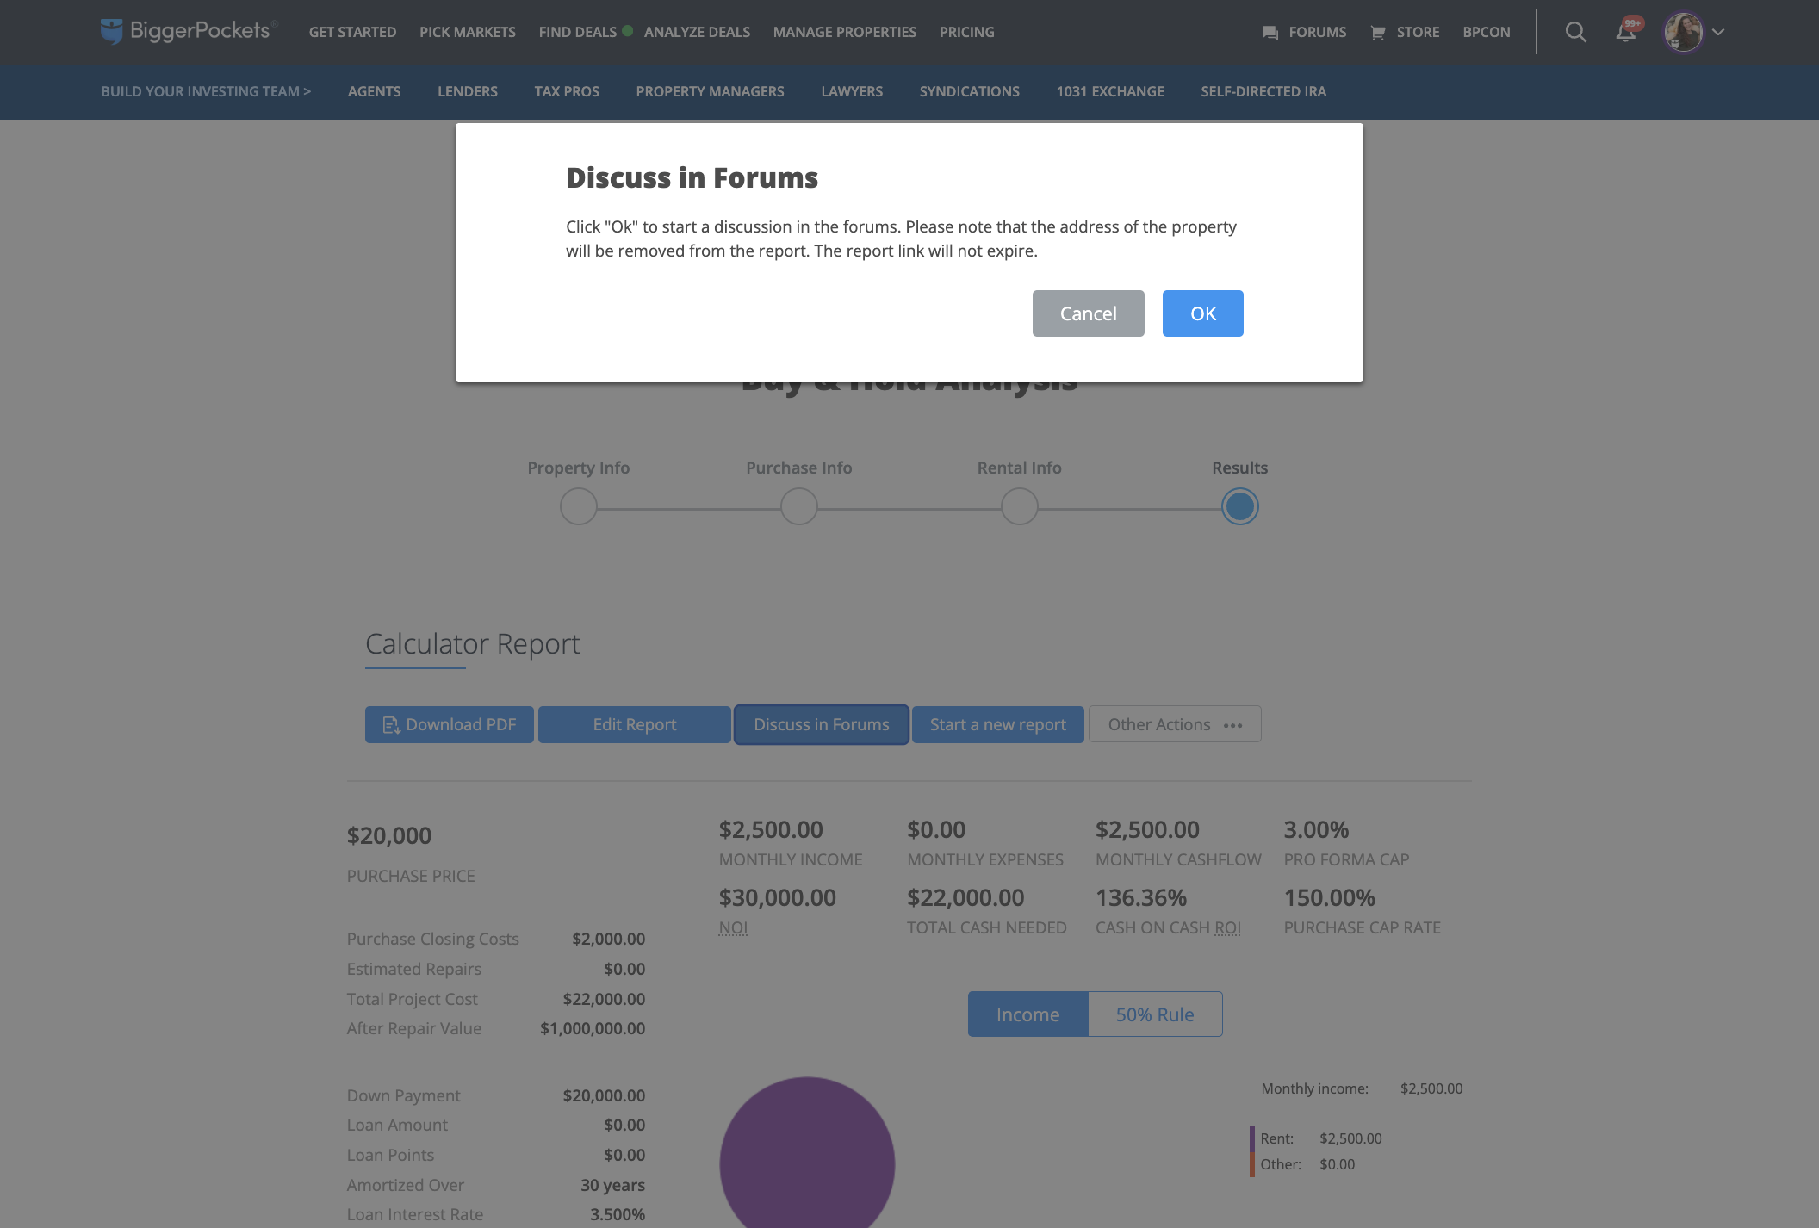Click the Download PDF document icon
Screen dimensions: 1819x1228
[391, 725]
